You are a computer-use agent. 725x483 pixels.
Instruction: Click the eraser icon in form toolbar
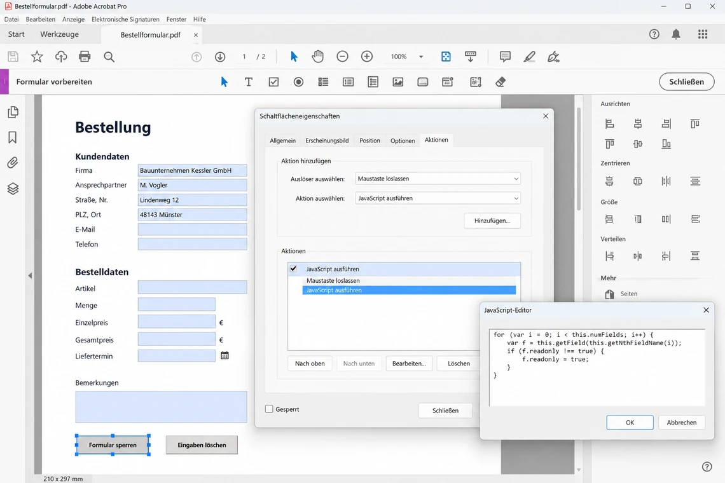point(501,82)
